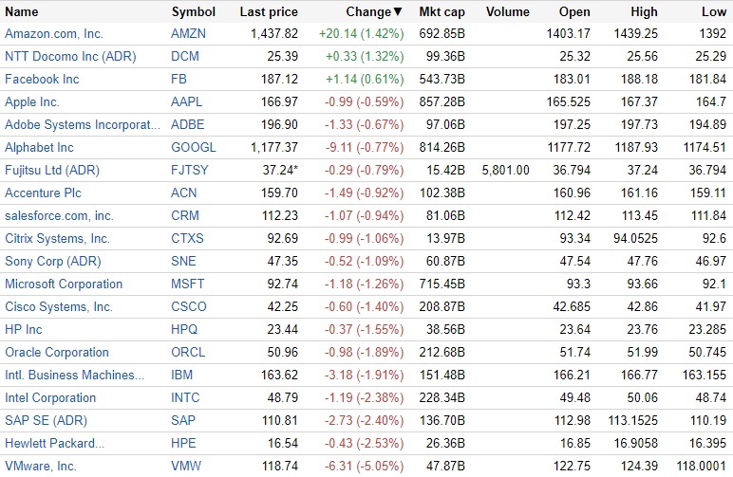This screenshot has height=477, width=733.
Task: Click the HPE ticker symbol
Action: click(x=184, y=443)
